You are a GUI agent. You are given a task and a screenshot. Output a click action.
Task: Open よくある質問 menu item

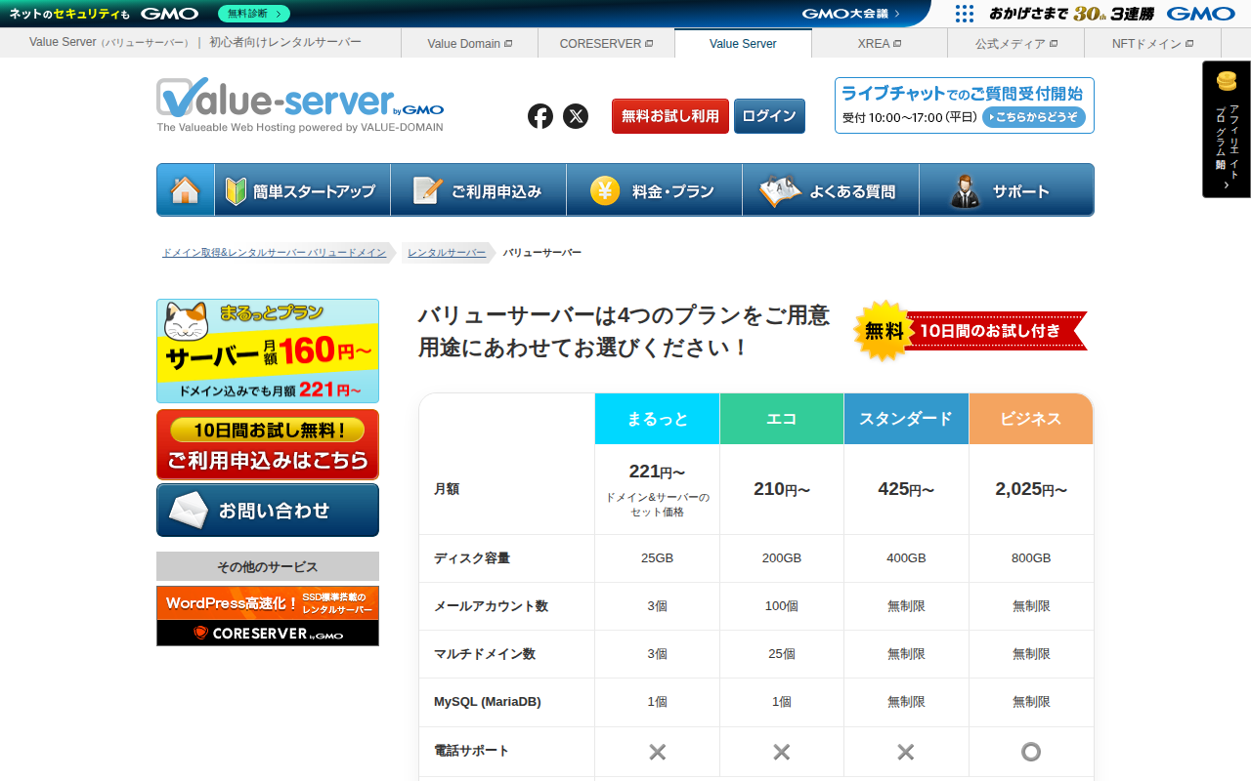831,189
